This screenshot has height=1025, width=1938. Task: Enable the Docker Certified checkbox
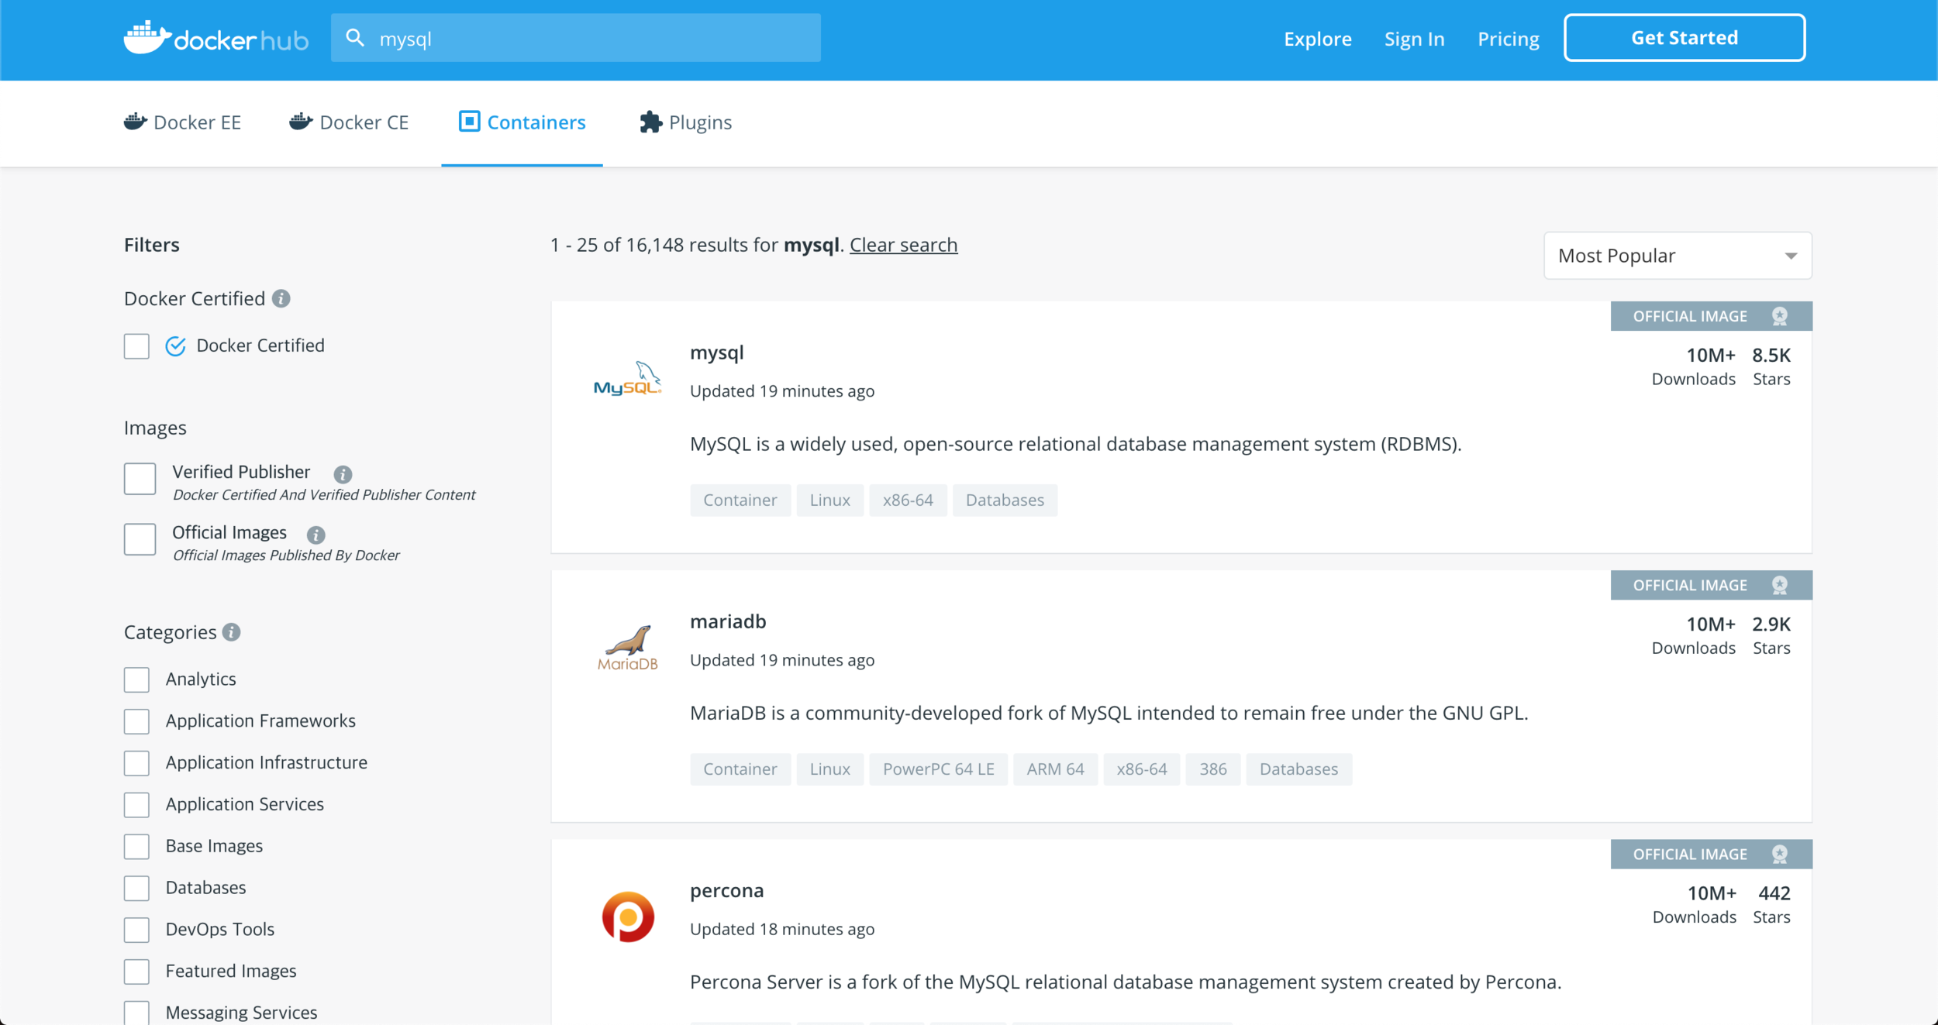pos(137,346)
